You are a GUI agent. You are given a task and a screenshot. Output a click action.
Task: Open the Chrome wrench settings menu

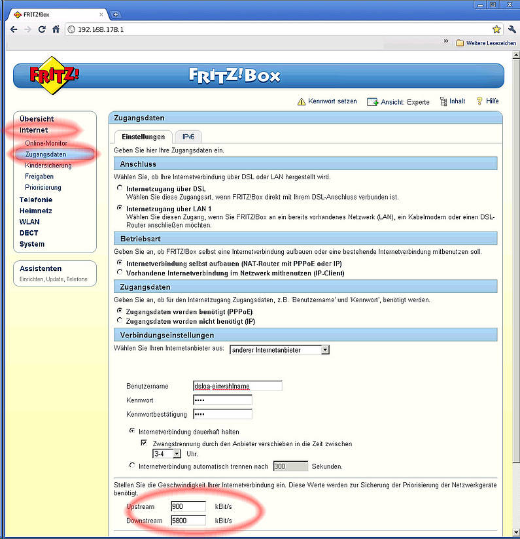pyautogui.click(x=511, y=29)
